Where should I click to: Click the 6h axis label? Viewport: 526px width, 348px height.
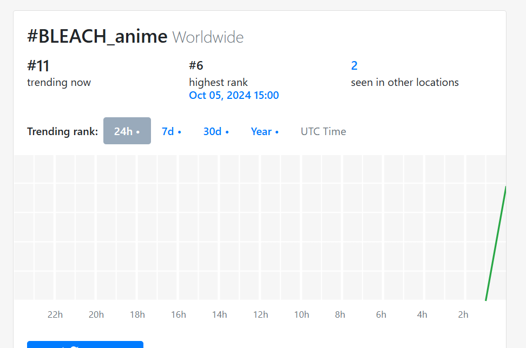381,315
